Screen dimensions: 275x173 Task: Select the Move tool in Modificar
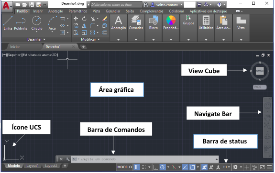(x=76, y=19)
